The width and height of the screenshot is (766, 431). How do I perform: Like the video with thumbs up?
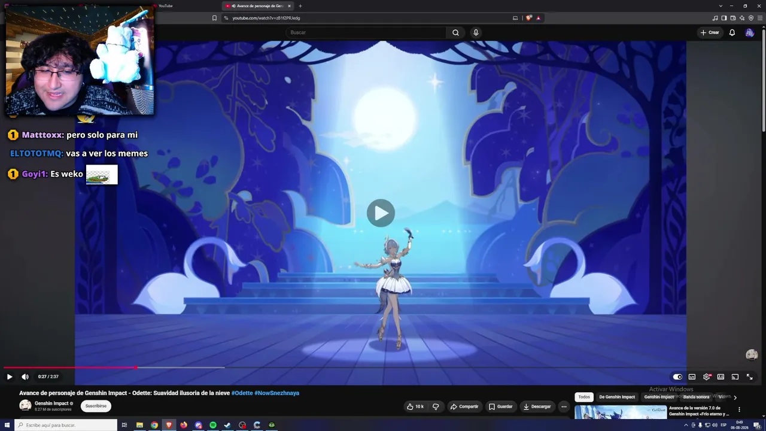point(415,406)
